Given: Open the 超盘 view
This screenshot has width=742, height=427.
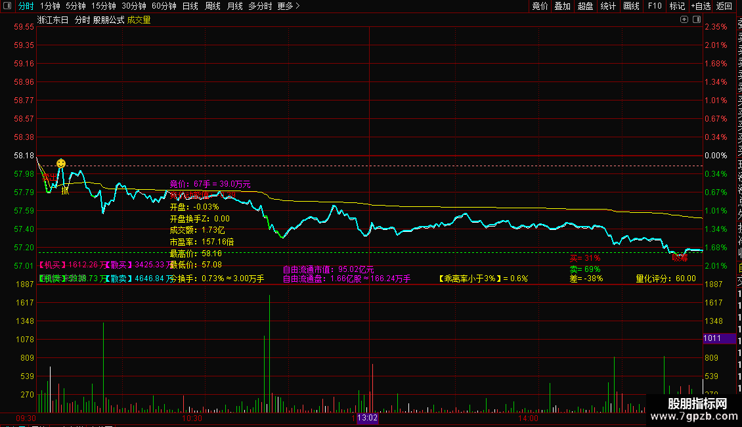Looking at the screenshot, I should (x=585, y=6).
